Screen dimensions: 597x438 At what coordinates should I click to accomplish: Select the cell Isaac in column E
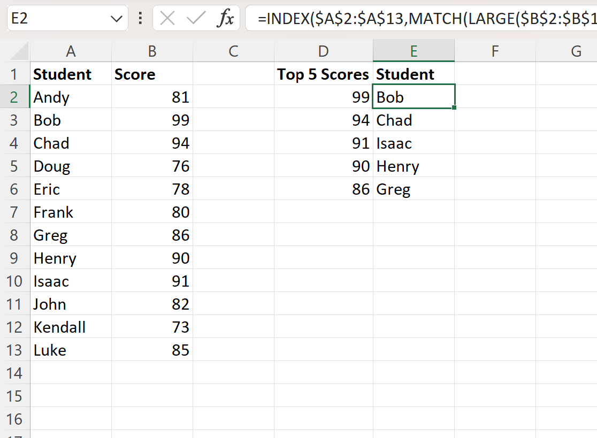[414, 143]
